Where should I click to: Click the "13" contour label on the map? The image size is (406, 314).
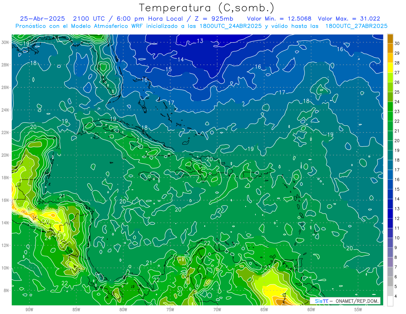tap(200, 41)
